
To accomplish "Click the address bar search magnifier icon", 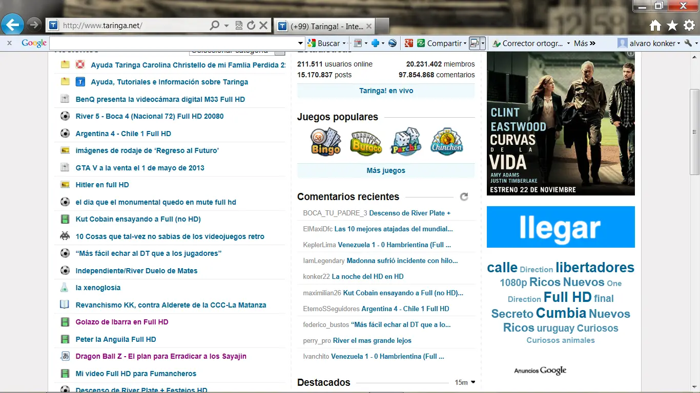I will pyautogui.click(x=215, y=25).
